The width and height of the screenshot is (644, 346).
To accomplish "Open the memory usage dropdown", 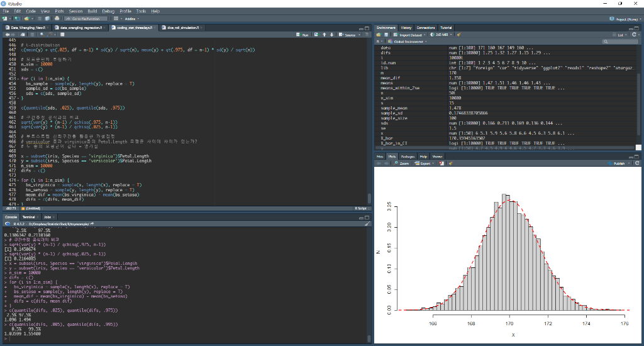I will 441,35.
